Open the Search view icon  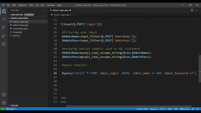click(4, 19)
